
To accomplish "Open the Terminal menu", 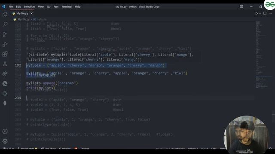I will tap(67, 7).
